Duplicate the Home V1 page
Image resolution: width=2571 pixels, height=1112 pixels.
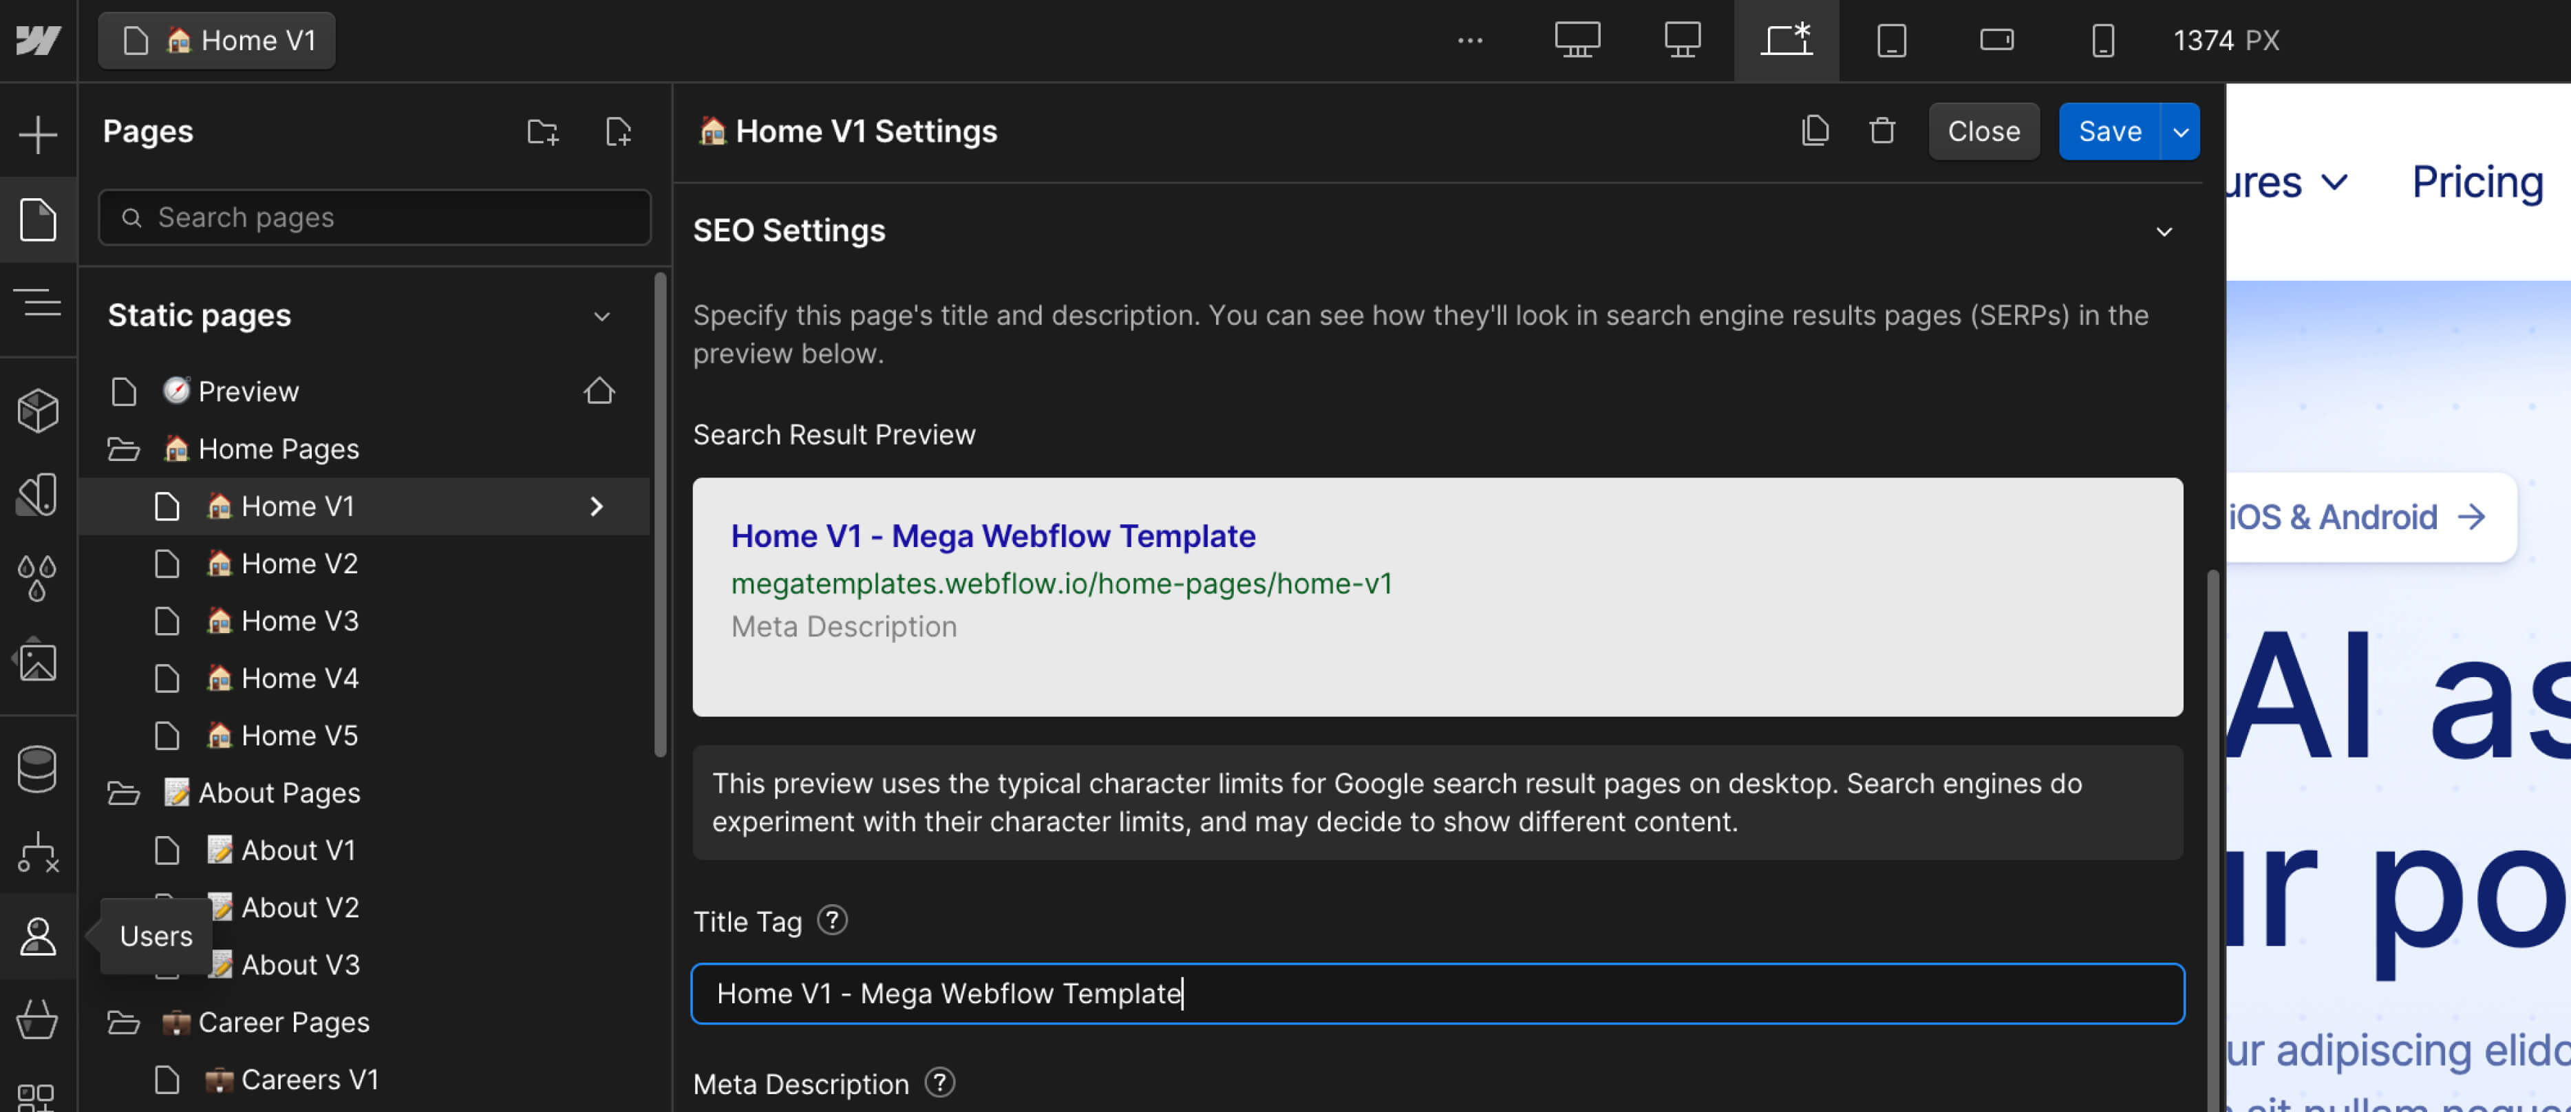pyautogui.click(x=1815, y=131)
